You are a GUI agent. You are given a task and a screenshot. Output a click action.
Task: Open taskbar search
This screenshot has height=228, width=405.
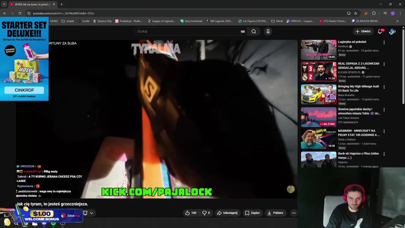[16, 224]
